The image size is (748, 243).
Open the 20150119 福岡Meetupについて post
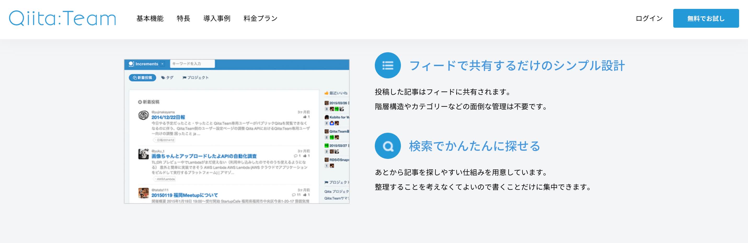pyautogui.click(x=185, y=195)
